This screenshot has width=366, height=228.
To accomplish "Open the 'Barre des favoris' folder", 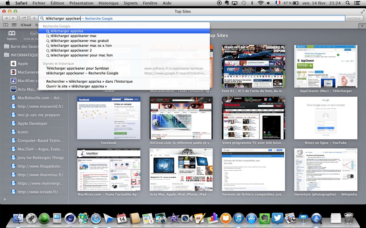I will point(21,47).
